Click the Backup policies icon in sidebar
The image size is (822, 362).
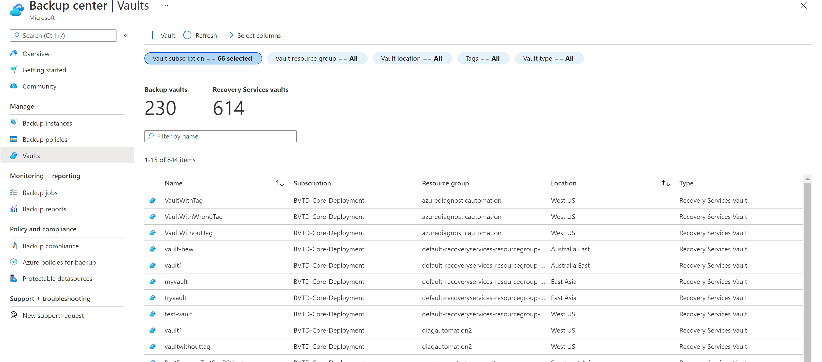(14, 139)
